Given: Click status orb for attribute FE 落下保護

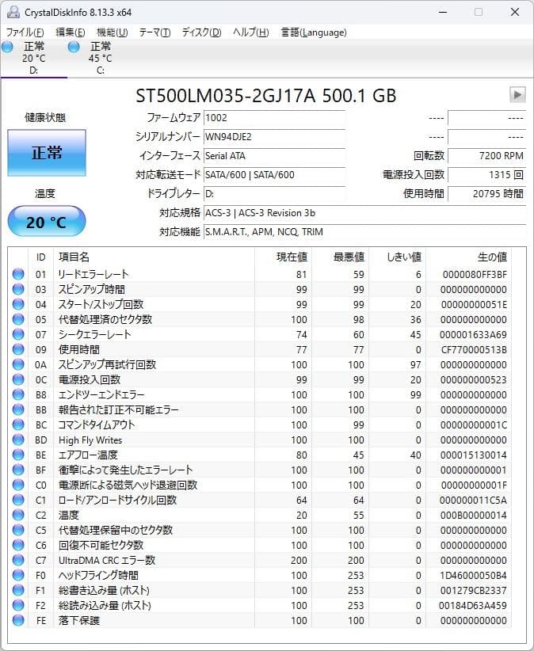Looking at the screenshot, I should point(18,620).
